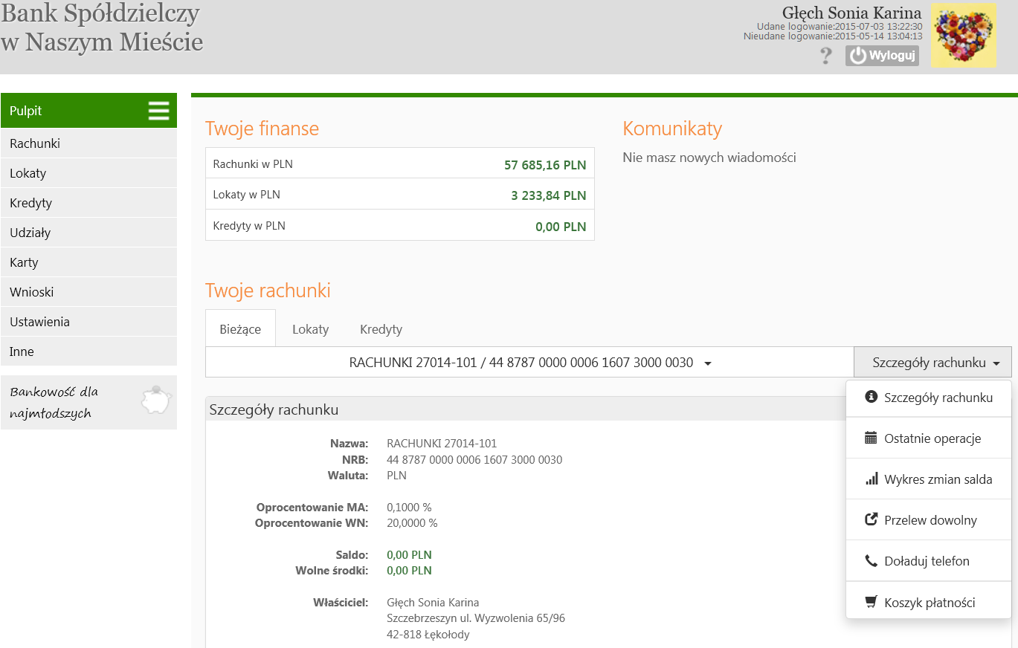Click the Rachunki w PLN row label
Screen dimensions: 1018x648
click(253, 164)
